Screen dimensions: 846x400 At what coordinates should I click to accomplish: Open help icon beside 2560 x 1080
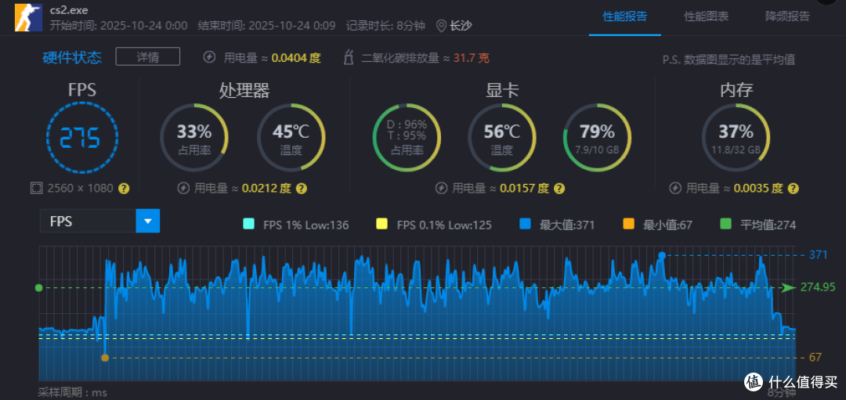[124, 188]
